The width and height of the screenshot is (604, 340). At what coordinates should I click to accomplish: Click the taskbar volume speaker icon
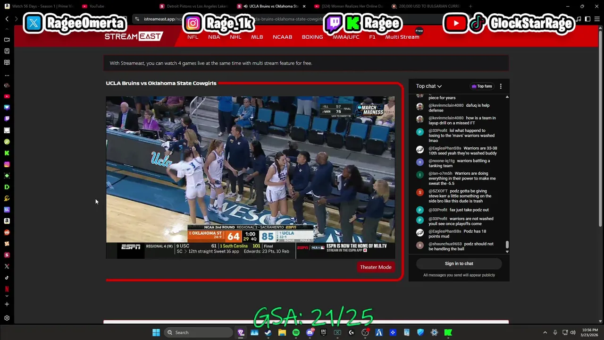coord(572,332)
